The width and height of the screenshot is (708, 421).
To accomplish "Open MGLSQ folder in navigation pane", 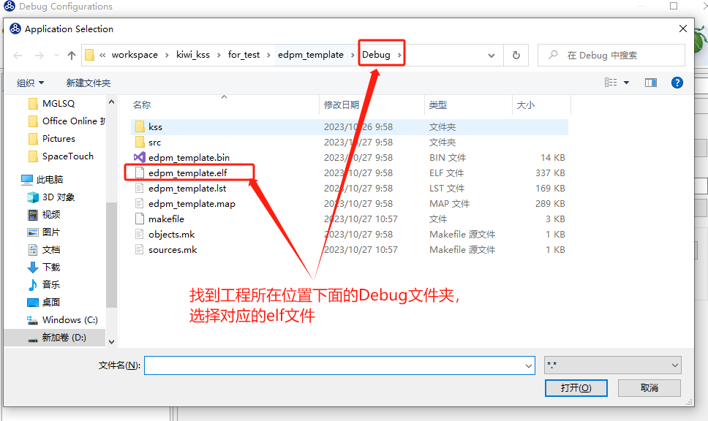I will click(x=59, y=103).
